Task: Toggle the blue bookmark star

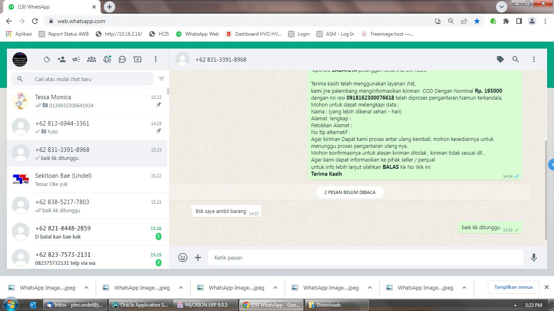Action: (477, 21)
